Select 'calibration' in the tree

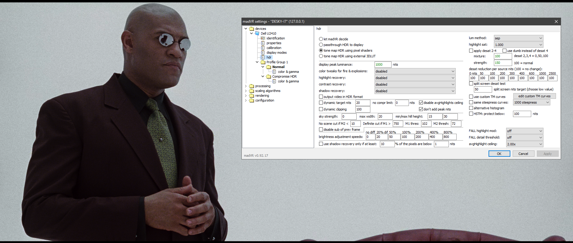(x=274, y=48)
